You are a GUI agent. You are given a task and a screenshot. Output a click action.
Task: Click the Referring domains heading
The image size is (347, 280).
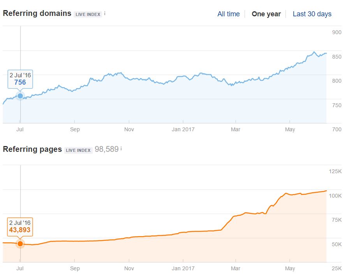point(37,13)
